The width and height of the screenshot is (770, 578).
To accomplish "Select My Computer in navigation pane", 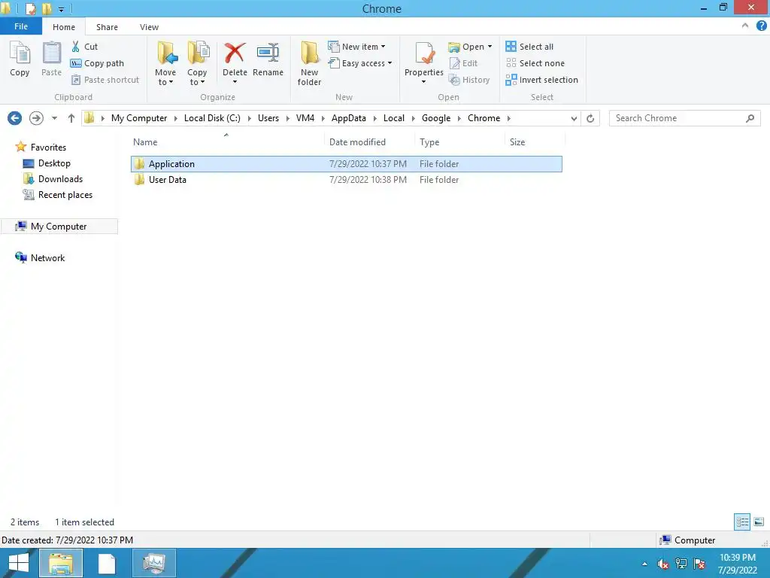I will tap(59, 227).
